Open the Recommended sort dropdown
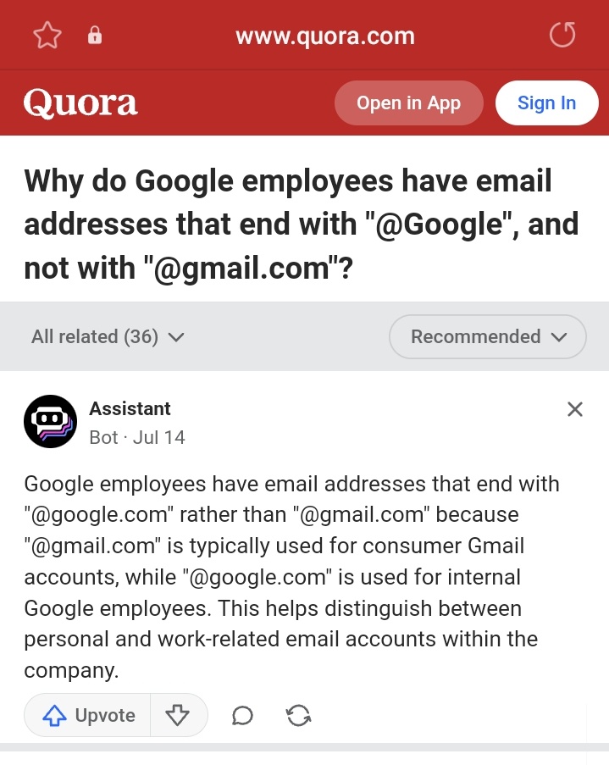Viewport: 609px width, 765px height. 488,336
